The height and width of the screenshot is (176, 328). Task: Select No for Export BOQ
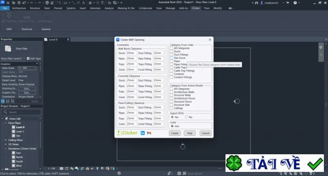click(x=186, y=117)
